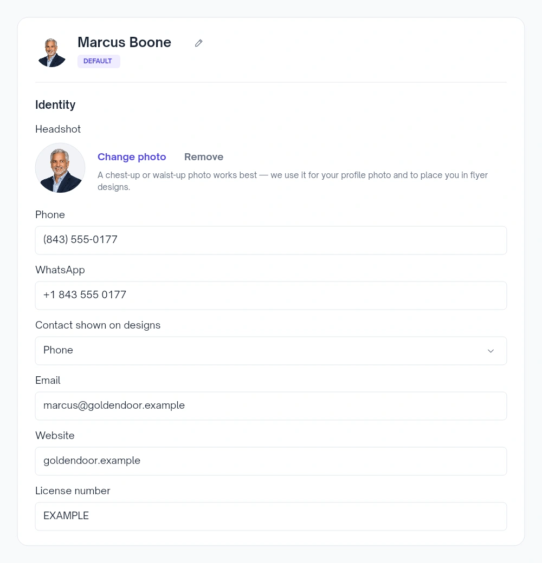Screen dimensions: 542x563
Task: Click the DEFAULT badge under the name
Action: pos(99,61)
